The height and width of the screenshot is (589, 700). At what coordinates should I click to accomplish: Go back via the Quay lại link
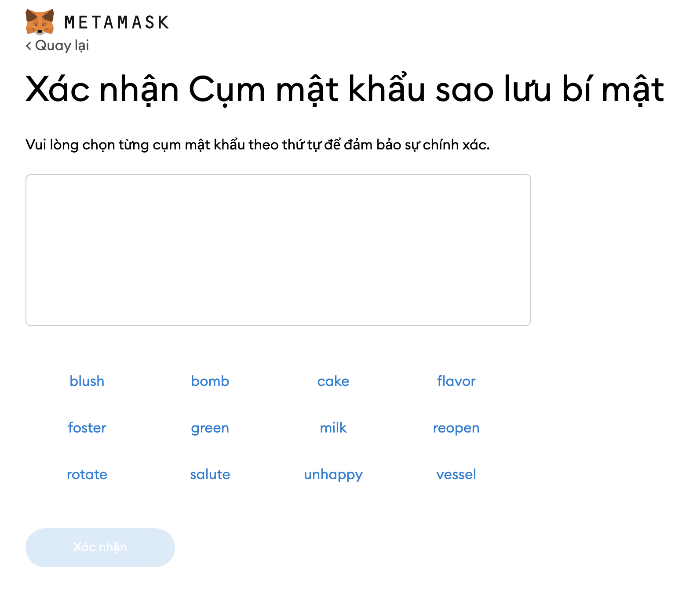point(62,45)
